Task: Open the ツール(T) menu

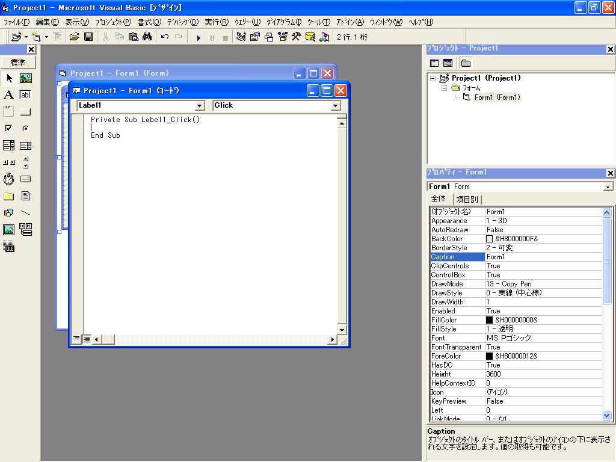Action: tap(319, 22)
